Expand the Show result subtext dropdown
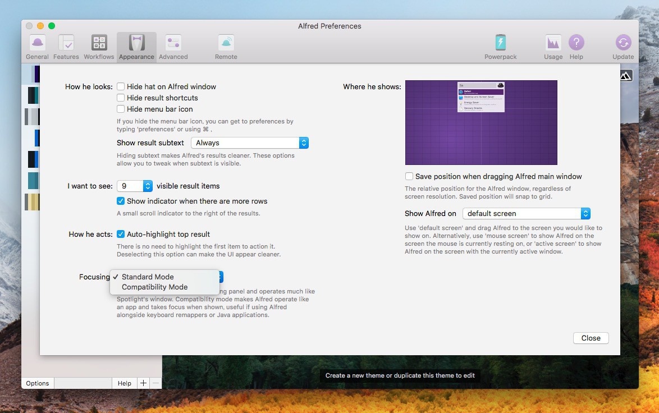This screenshot has width=659, height=413. click(250, 143)
